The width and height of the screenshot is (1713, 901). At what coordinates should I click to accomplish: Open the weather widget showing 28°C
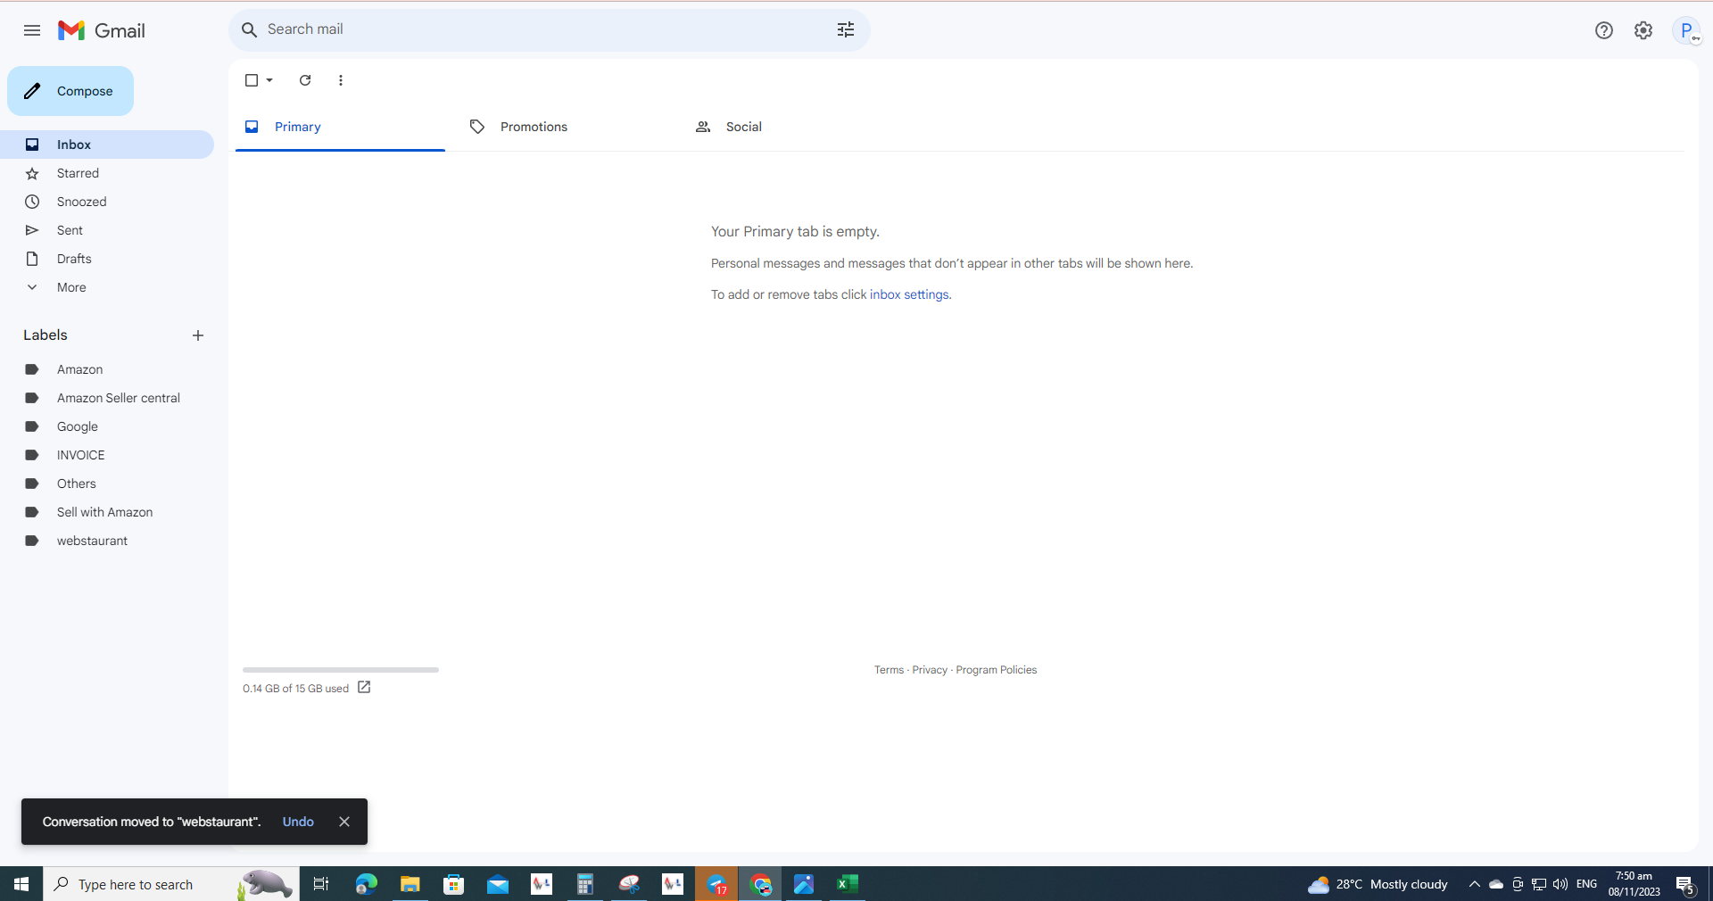(x=1378, y=884)
